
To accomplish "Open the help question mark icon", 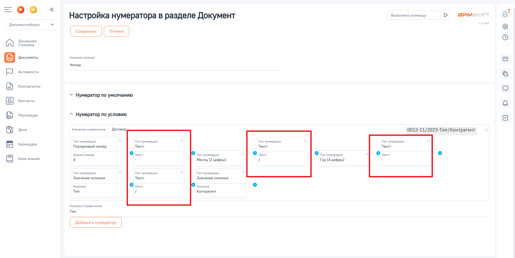I will click(x=505, y=37).
